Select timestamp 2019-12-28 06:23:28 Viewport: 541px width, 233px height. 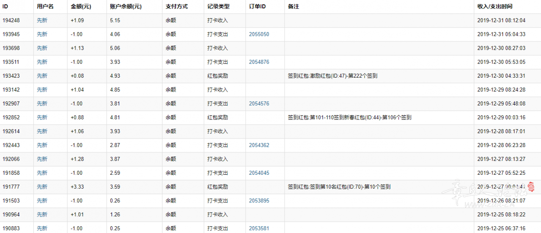click(x=501, y=145)
